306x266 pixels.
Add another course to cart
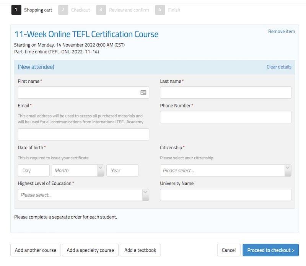[35, 250]
